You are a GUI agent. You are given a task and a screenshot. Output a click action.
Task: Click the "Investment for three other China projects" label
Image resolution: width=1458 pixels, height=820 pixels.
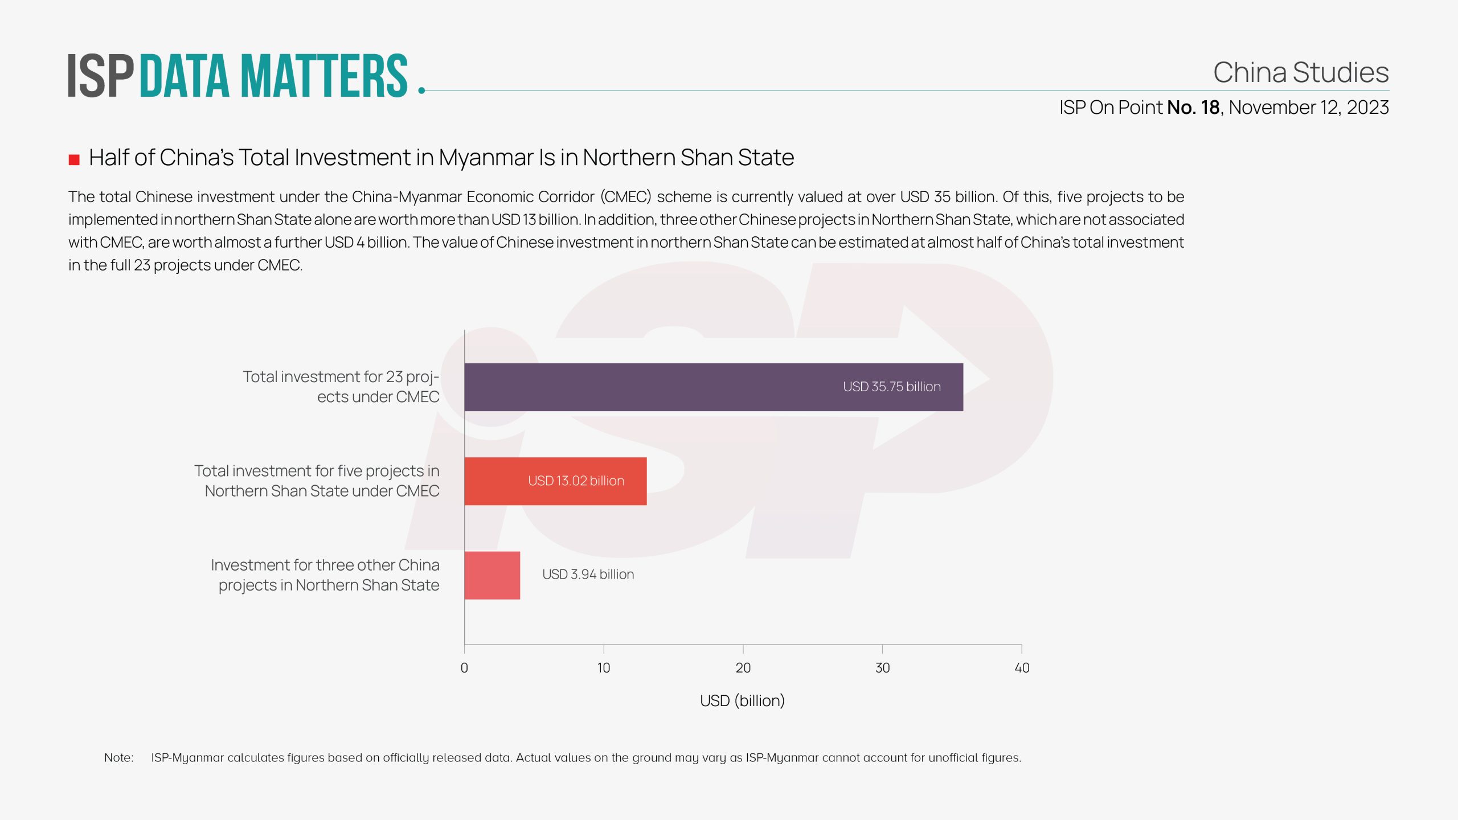[325, 575]
